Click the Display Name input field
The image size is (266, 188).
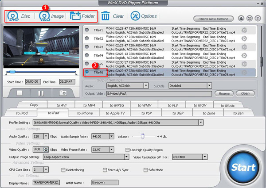46,182
